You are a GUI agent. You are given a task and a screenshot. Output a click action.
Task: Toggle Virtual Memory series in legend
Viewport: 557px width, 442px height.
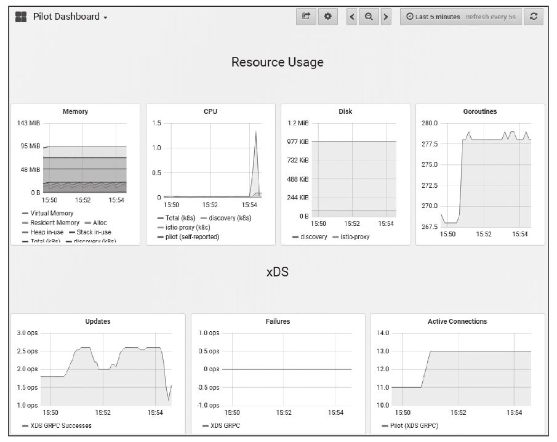click(52, 213)
